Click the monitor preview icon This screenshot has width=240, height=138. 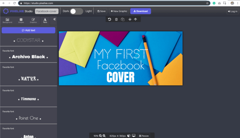133,136
